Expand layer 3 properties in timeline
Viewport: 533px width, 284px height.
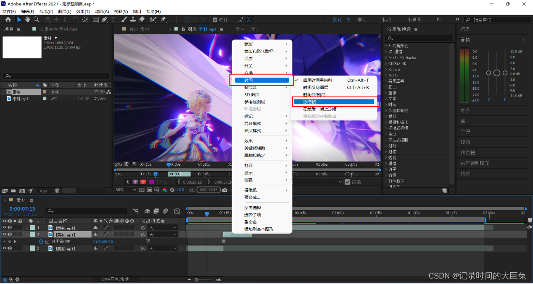tap(27, 249)
